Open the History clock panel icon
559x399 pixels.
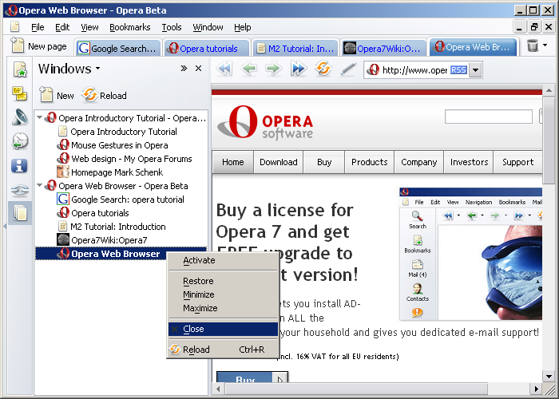point(20,142)
